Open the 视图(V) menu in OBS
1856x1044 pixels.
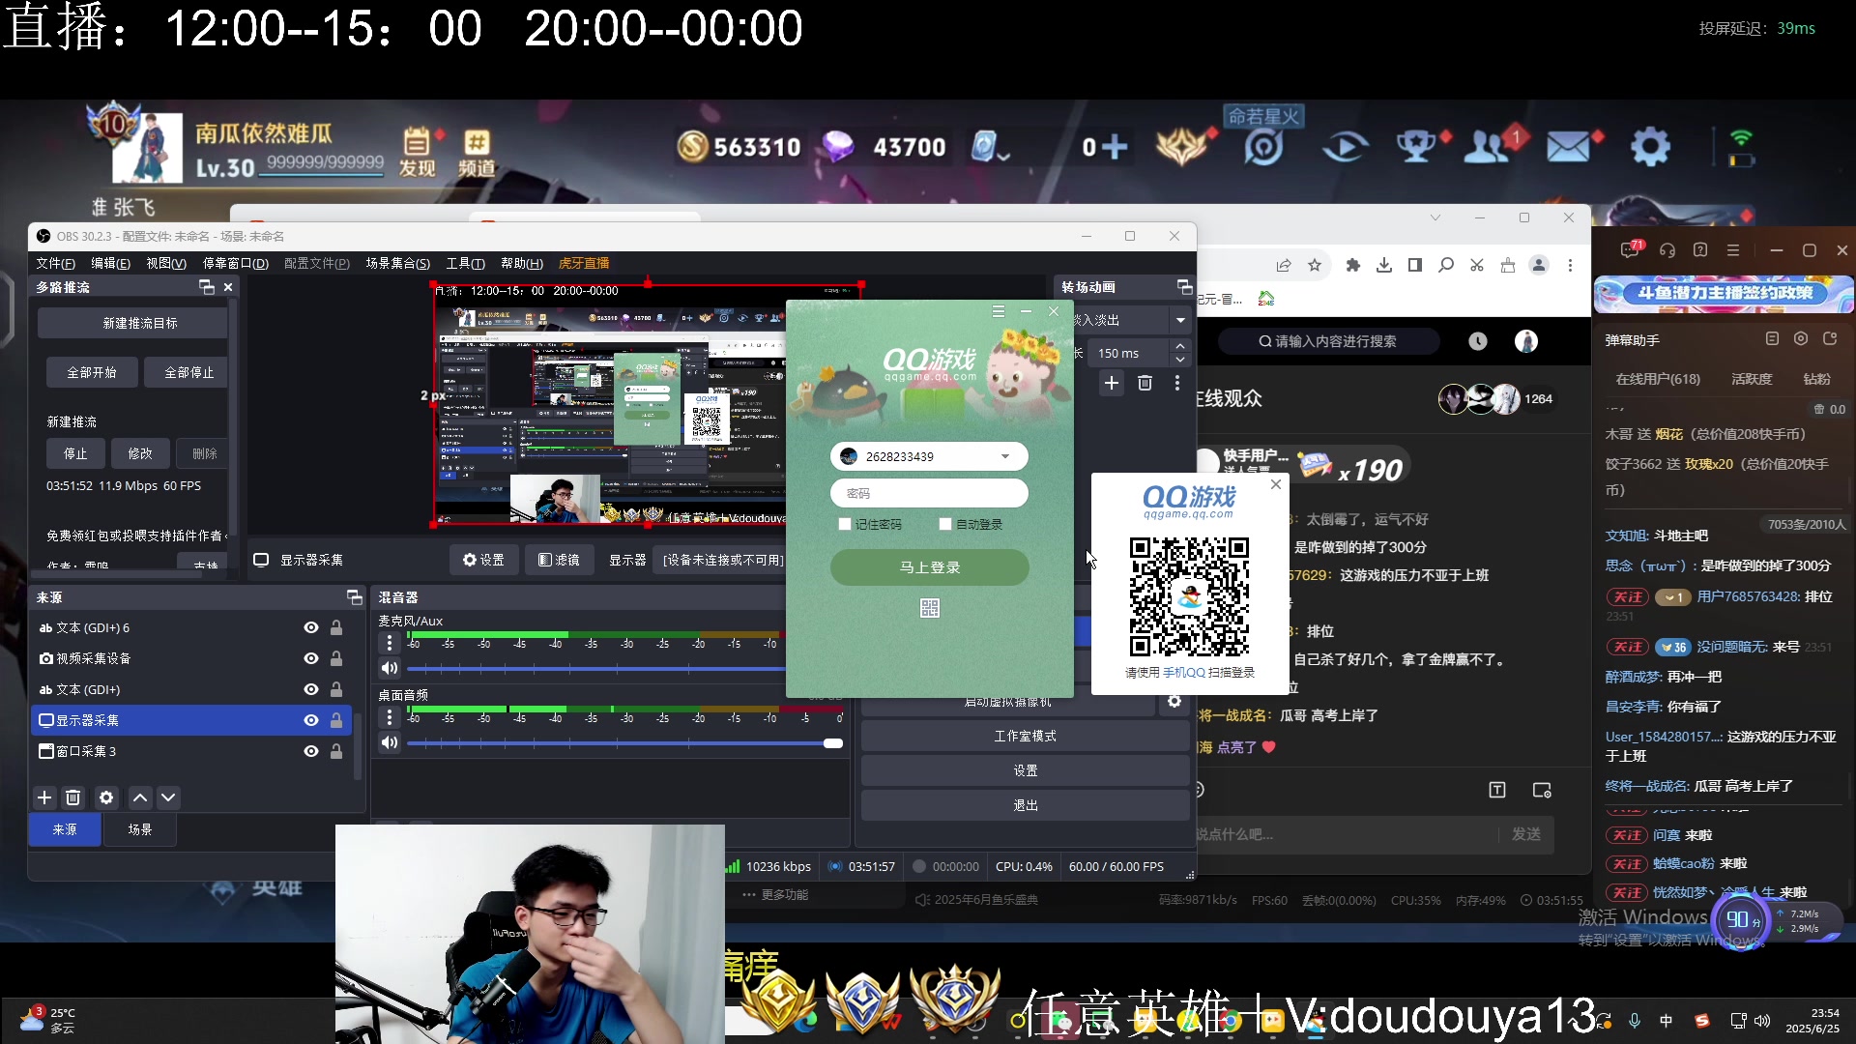tap(166, 263)
